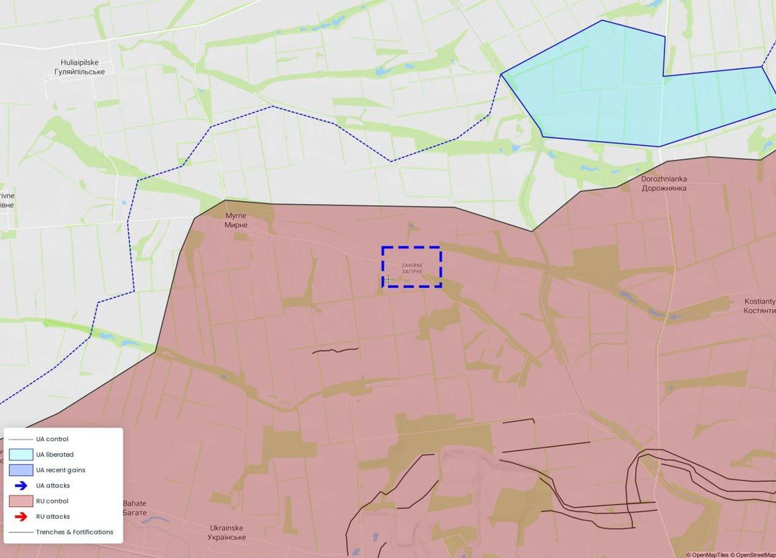Image resolution: width=776 pixels, height=558 pixels.
Task: Click the UA attacks legend label
Action: click(x=53, y=485)
